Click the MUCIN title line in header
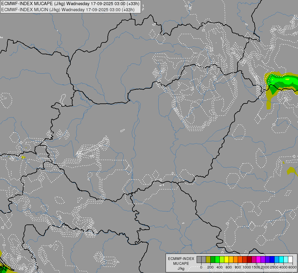The height and width of the screenshot is (273, 298). 68,10
